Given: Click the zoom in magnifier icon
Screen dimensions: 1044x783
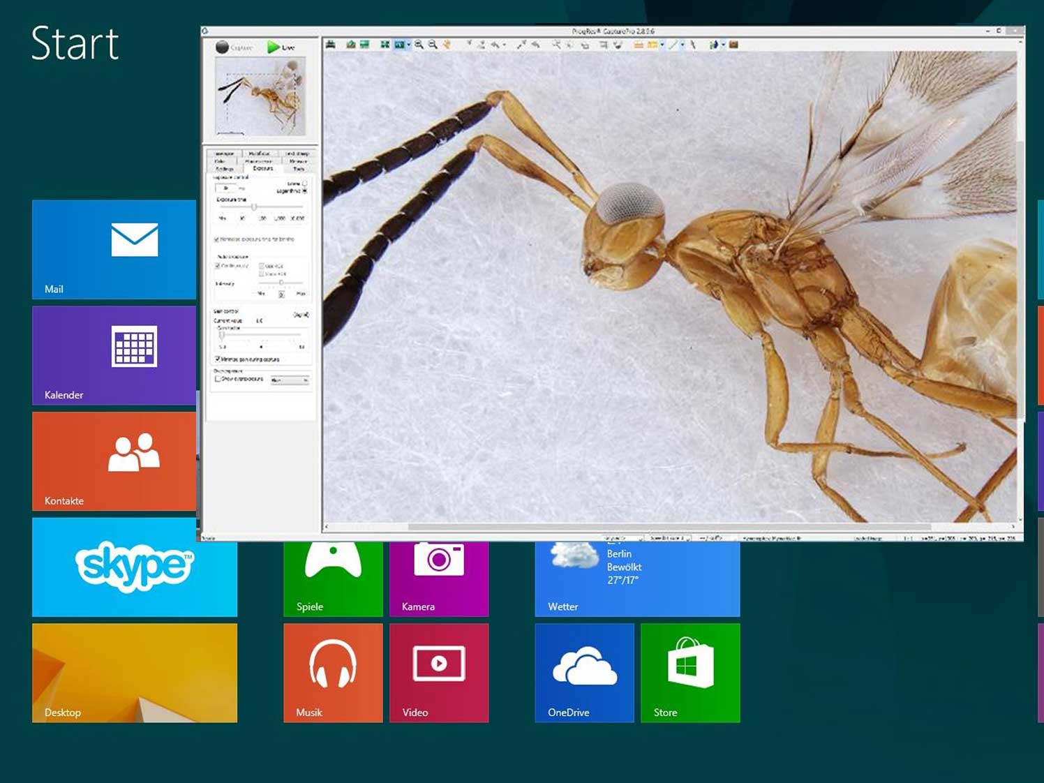Looking at the screenshot, I should coord(419,45).
